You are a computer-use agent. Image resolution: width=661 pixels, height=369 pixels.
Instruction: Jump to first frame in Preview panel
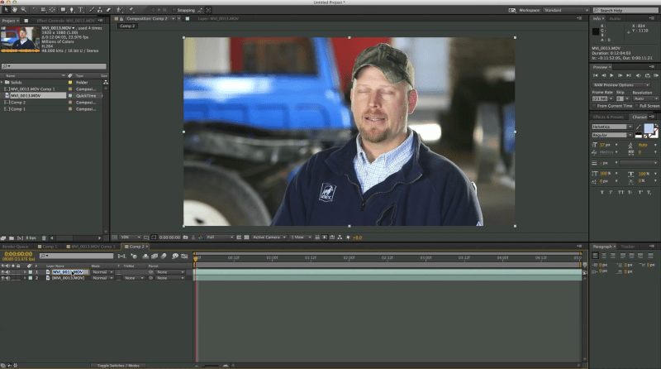(x=595, y=75)
